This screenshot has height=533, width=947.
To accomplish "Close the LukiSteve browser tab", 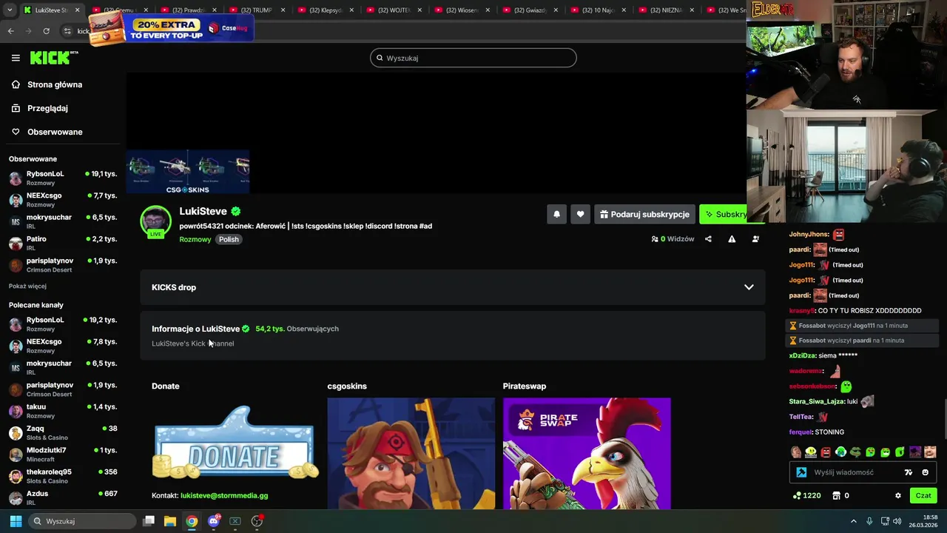I will (x=77, y=10).
